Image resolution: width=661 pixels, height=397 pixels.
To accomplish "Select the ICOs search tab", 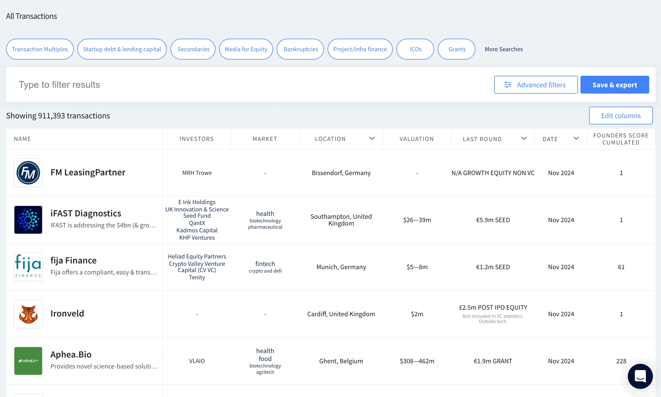I will tap(415, 49).
